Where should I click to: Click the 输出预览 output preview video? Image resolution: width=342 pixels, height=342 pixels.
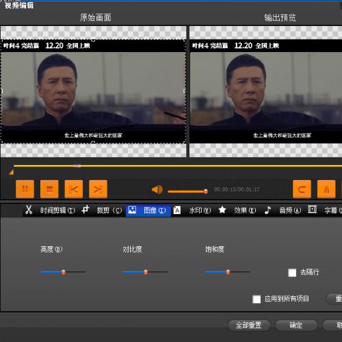266,92
